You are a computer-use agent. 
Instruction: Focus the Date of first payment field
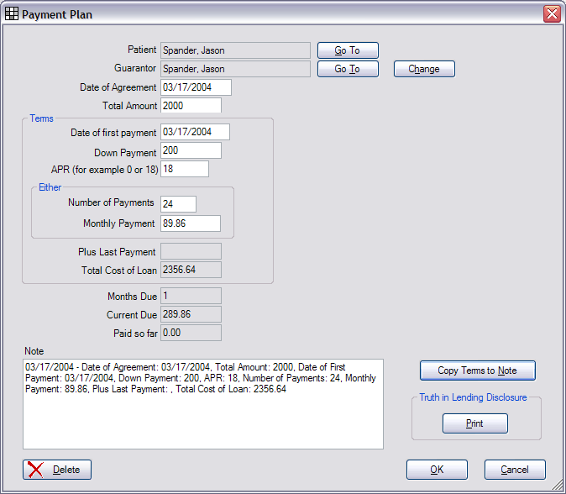(x=195, y=132)
